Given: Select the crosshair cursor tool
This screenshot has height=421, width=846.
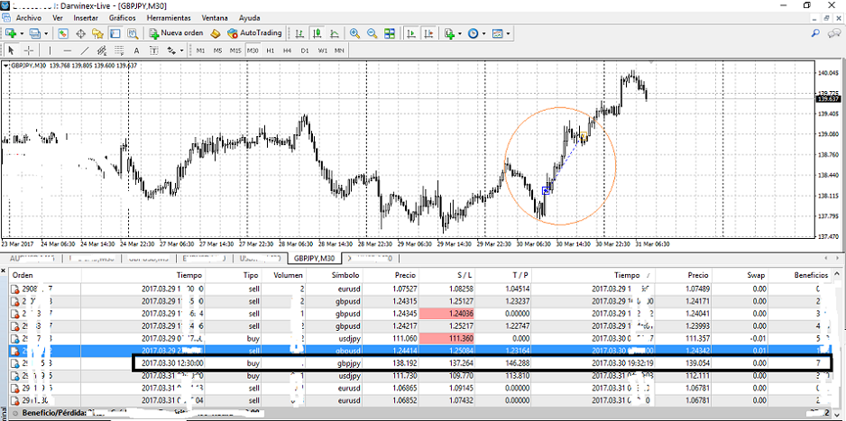Looking at the screenshot, I should [28, 50].
